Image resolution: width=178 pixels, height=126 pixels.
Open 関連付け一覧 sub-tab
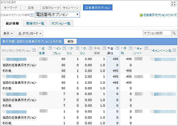(x=35, y=23)
